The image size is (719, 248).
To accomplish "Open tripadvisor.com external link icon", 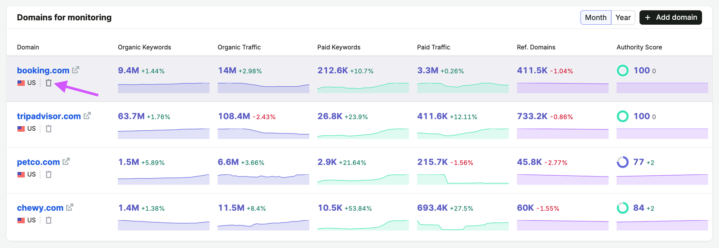I will pos(87,116).
